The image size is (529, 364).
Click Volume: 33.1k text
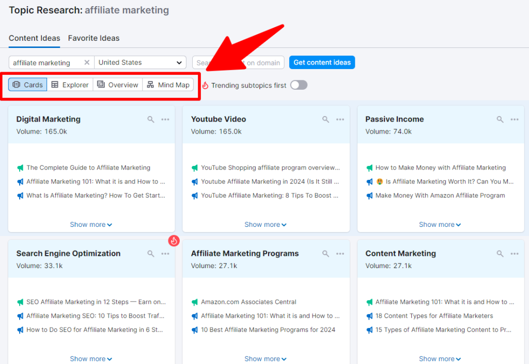click(x=39, y=266)
